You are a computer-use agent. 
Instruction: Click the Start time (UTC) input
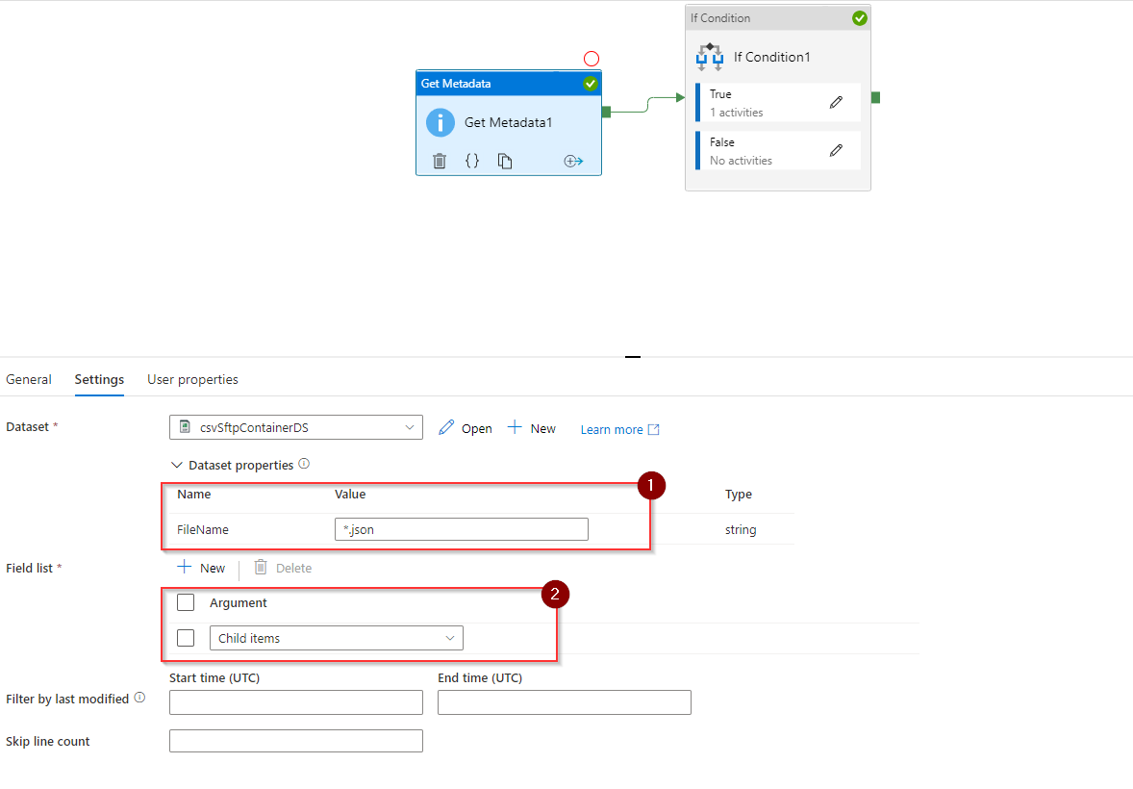click(x=296, y=702)
